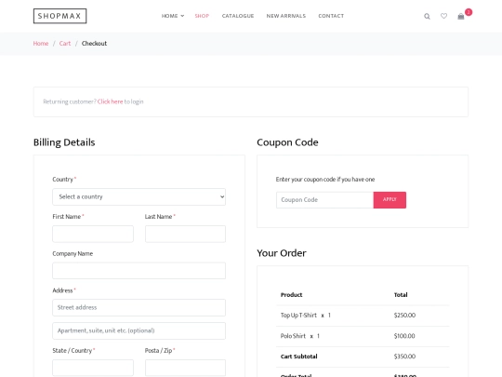
Task: Click the Checkout breadcrumb text
Action: (x=94, y=43)
